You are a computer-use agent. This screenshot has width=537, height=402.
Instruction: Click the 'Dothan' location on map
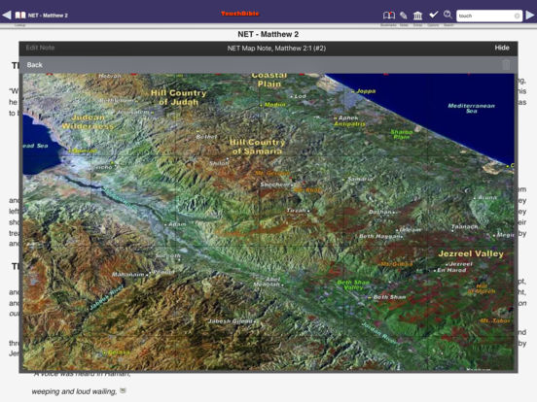pos(380,212)
